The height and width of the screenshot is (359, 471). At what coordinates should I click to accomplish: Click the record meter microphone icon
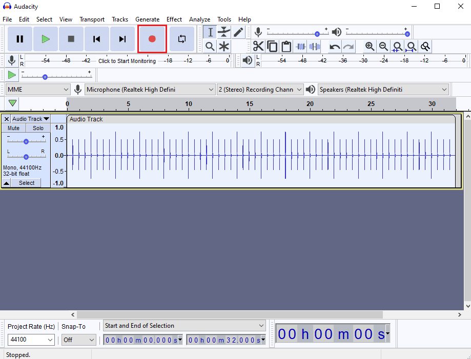pos(12,60)
